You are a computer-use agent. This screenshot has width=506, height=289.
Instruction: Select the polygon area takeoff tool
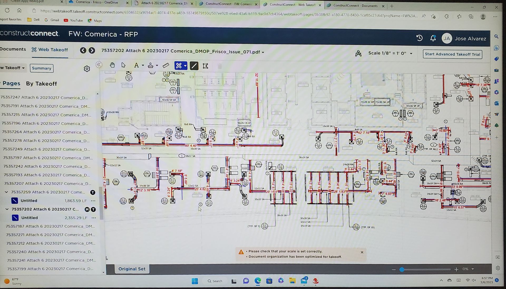click(206, 65)
